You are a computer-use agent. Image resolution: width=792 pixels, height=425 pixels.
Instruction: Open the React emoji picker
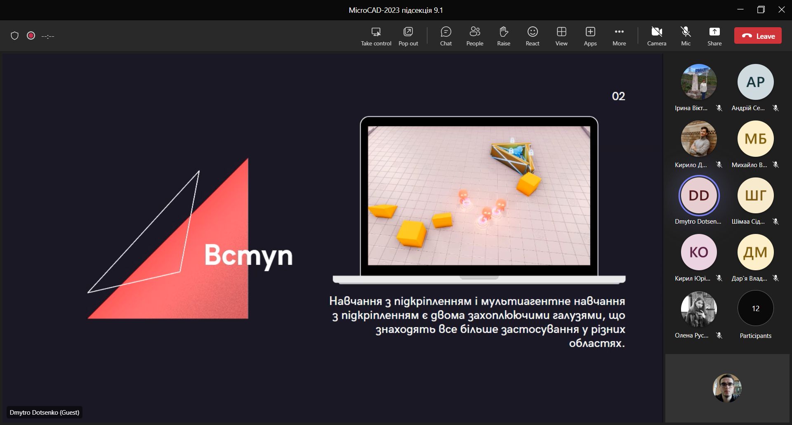532,36
